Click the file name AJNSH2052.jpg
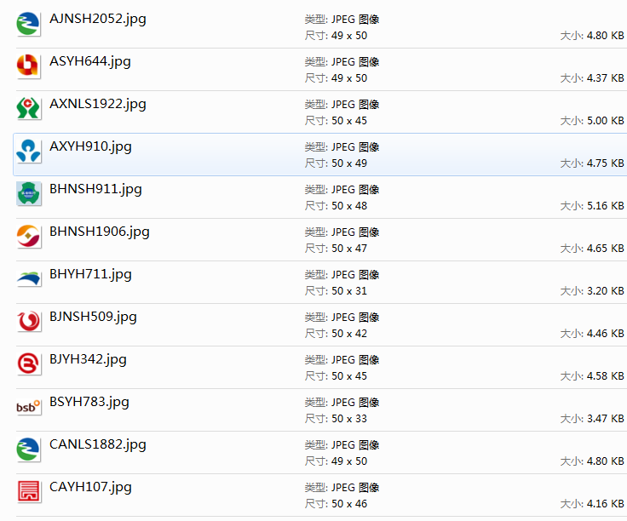The width and height of the screenshot is (627, 521). [x=98, y=20]
